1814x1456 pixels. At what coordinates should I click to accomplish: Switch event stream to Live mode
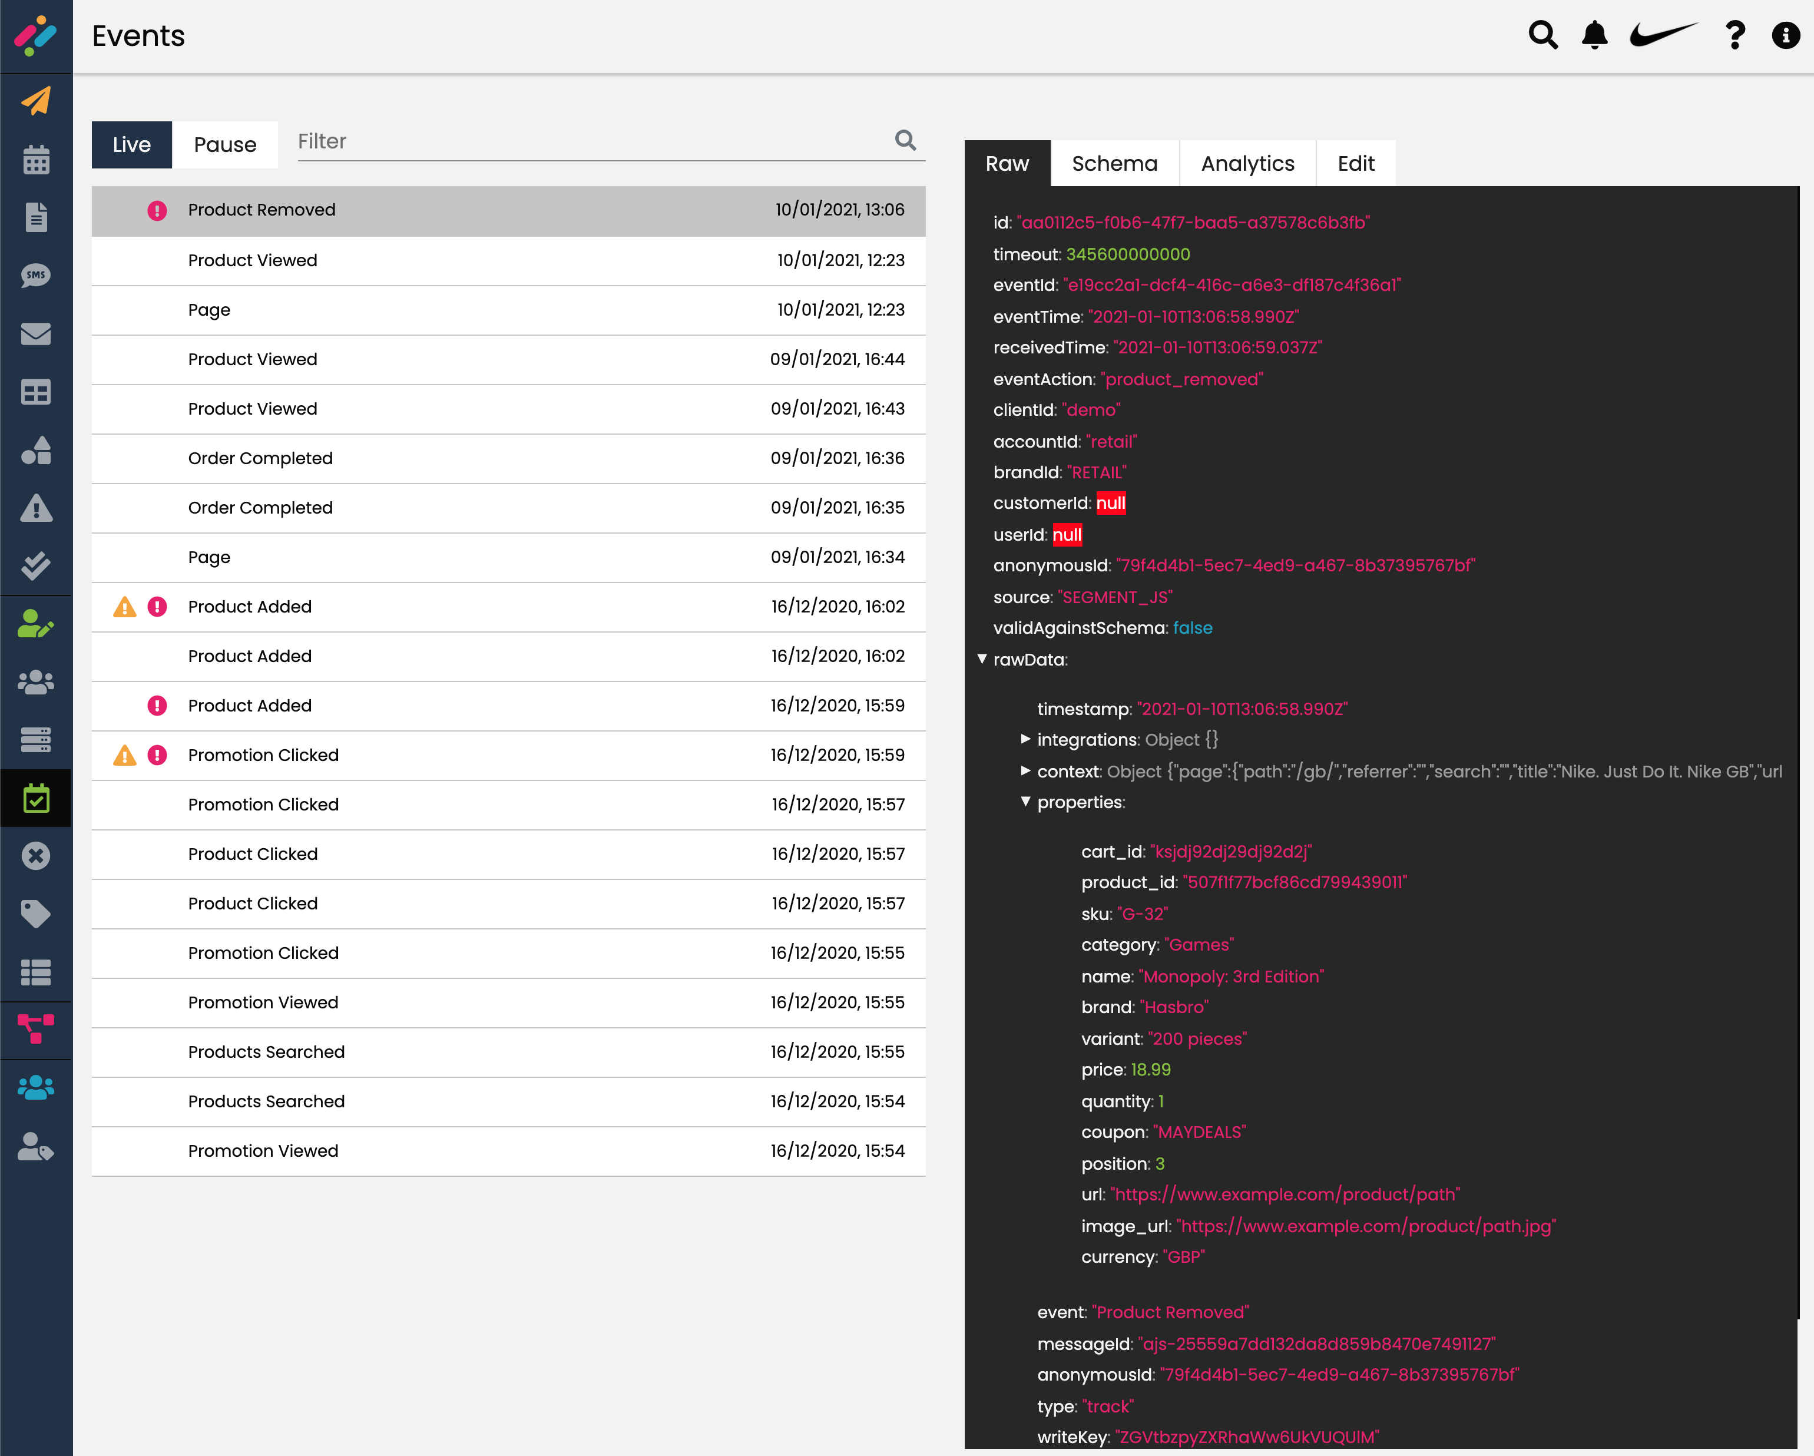pyautogui.click(x=131, y=145)
